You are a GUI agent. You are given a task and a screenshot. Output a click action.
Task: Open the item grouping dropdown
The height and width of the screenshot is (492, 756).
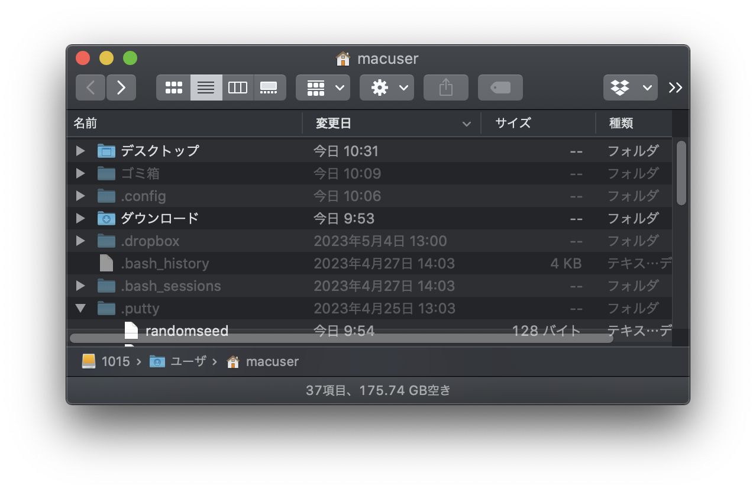click(322, 87)
